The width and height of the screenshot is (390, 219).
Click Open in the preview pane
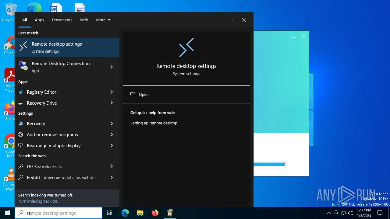click(186, 94)
